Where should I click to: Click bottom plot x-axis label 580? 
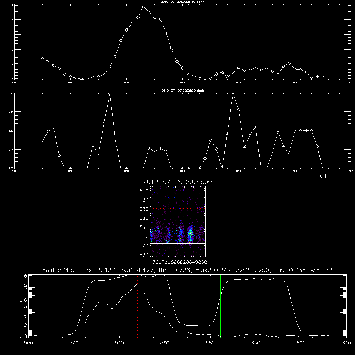(210, 343)
